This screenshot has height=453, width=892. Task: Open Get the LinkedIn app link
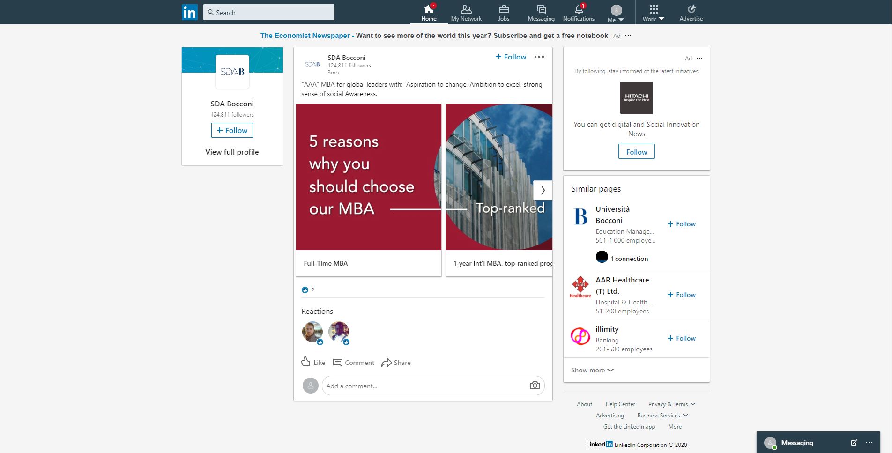[x=629, y=427]
